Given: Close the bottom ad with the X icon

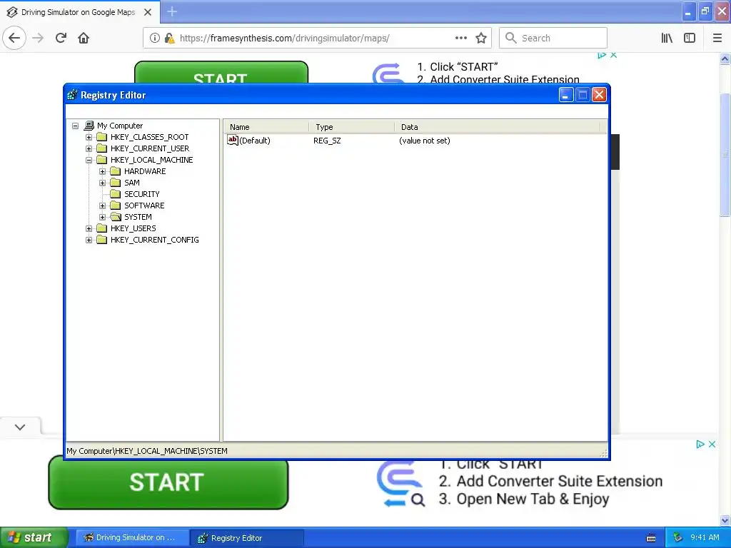Looking at the screenshot, I should click(712, 444).
